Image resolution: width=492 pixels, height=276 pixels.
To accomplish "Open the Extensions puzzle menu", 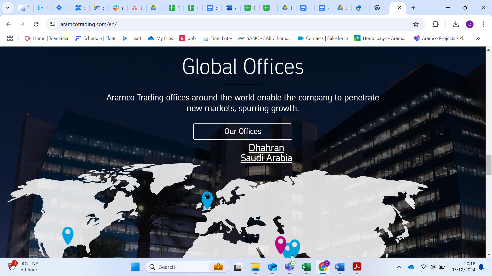I will pyautogui.click(x=435, y=24).
